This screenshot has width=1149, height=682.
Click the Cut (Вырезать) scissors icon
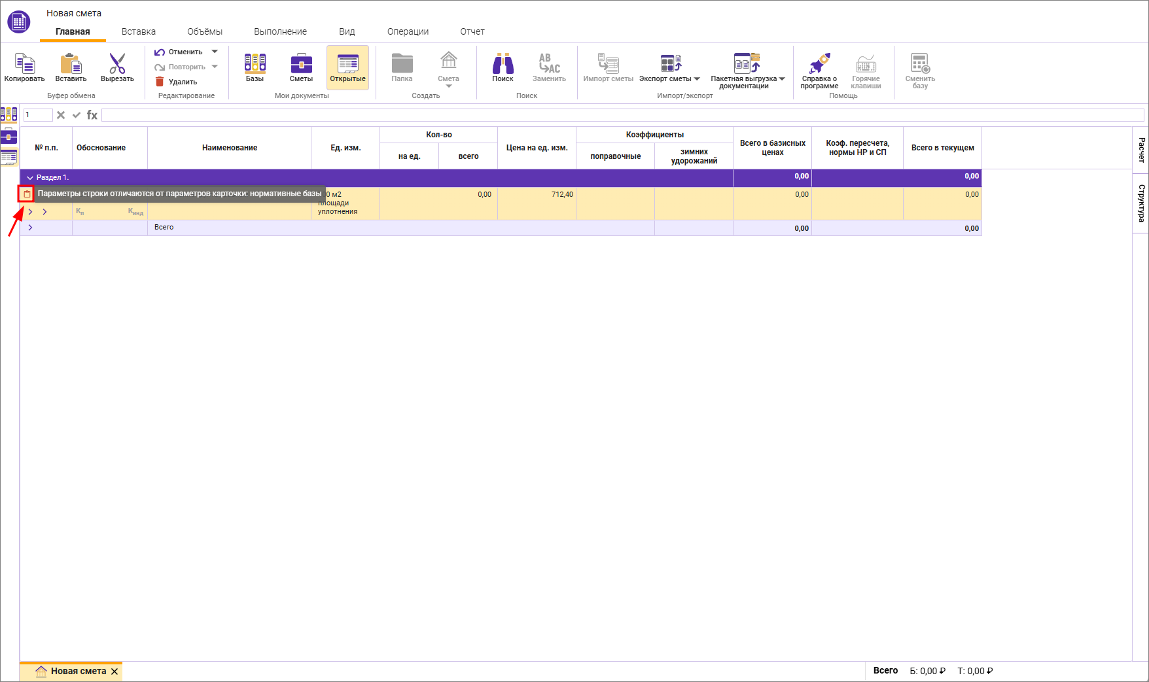pyautogui.click(x=117, y=64)
